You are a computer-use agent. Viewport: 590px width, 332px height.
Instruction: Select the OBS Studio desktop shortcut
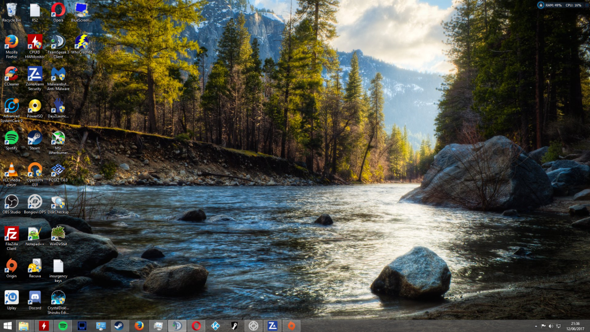point(11,202)
